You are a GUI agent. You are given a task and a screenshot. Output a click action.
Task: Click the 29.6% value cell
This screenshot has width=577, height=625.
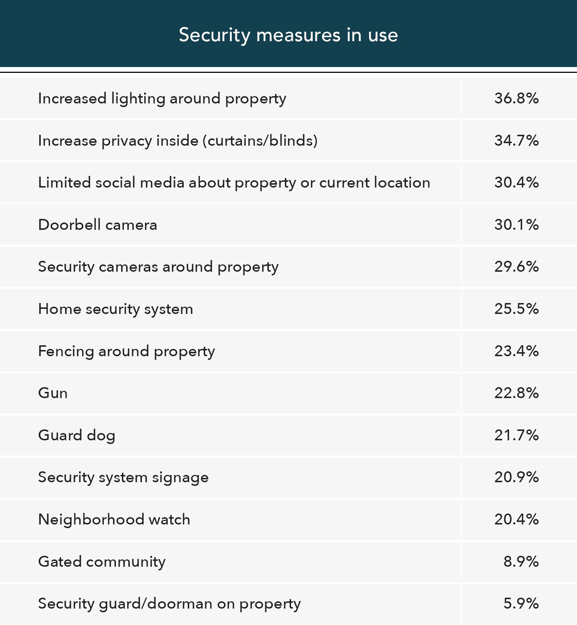516,267
